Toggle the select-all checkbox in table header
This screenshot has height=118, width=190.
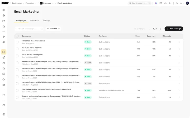17,36
